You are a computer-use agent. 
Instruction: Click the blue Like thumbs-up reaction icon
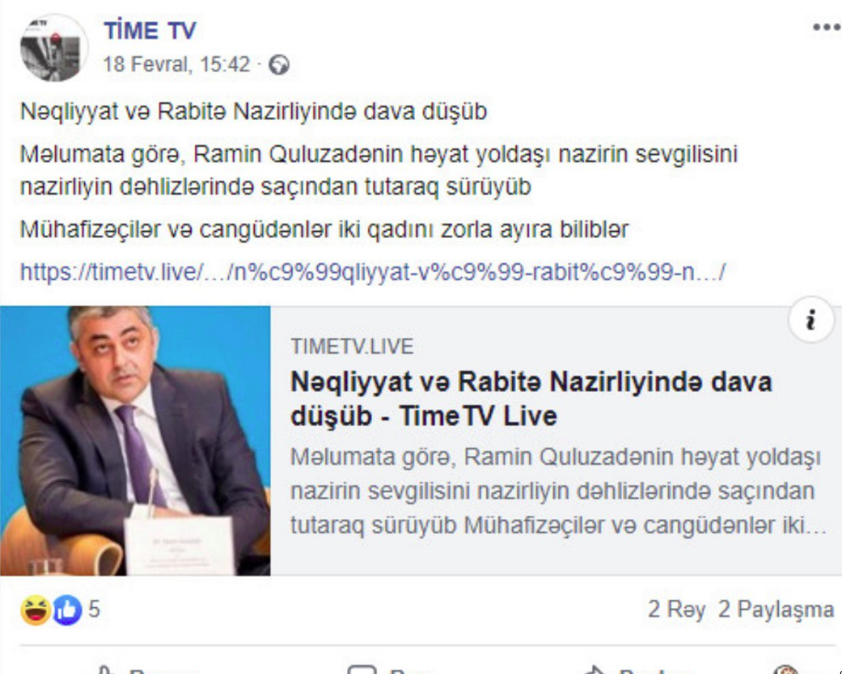coord(67,610)
